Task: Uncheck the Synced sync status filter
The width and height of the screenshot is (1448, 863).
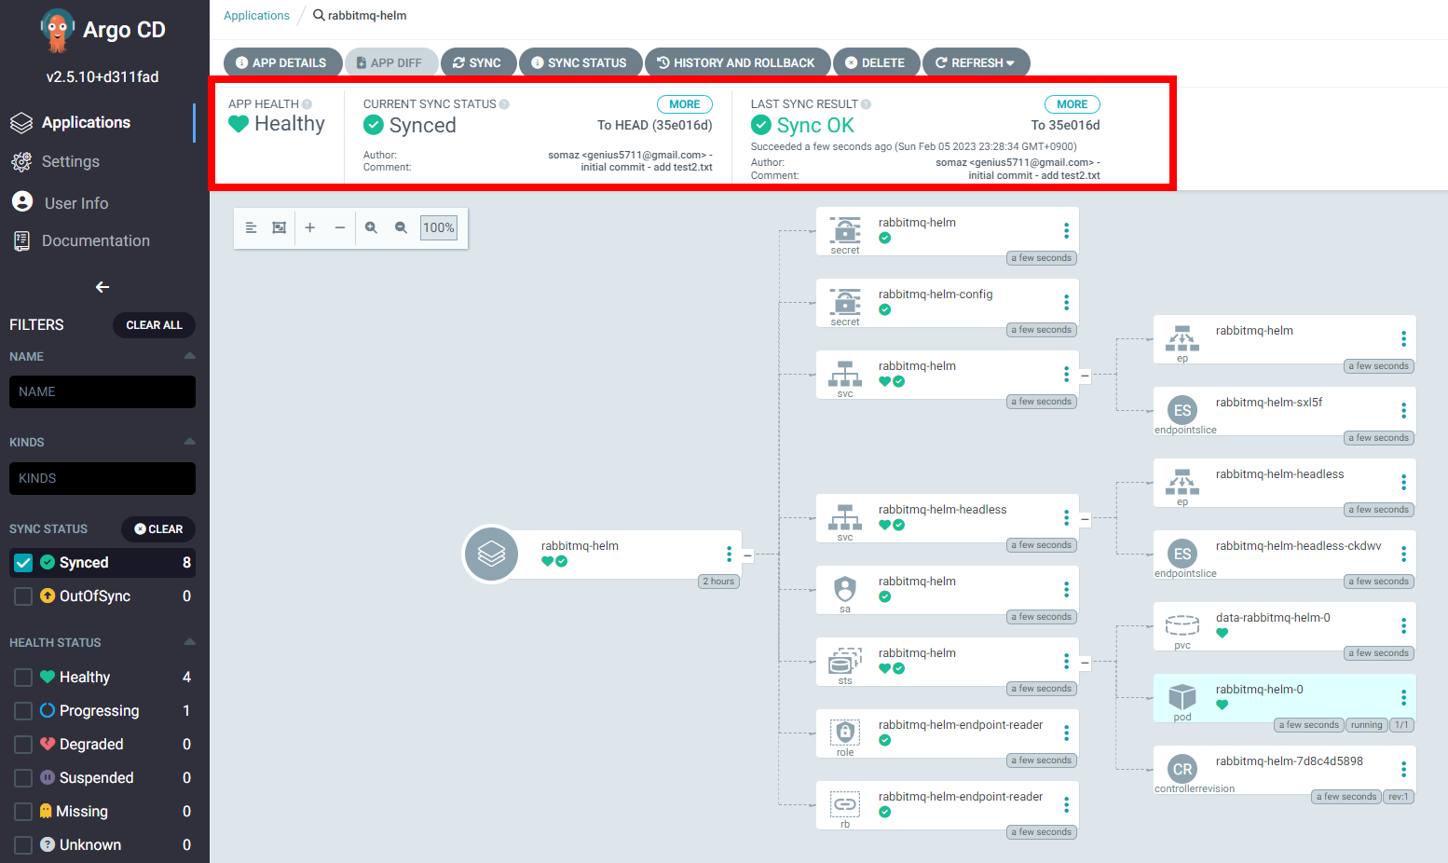Action: [23, 563]
